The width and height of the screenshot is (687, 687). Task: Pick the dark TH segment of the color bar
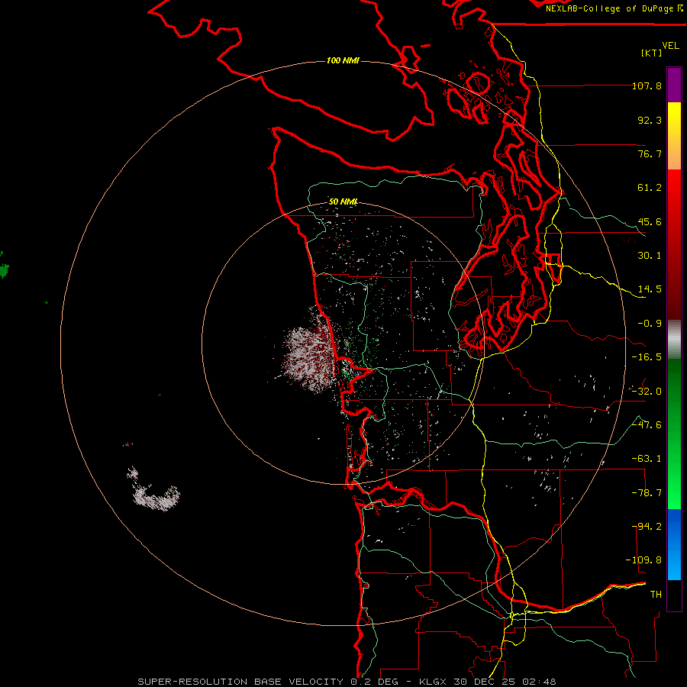pos(674,595)
